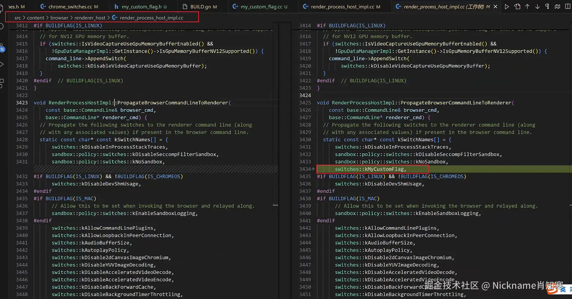
Task: Switch to chrome_switches.cc tab
Action: [69, 7]
